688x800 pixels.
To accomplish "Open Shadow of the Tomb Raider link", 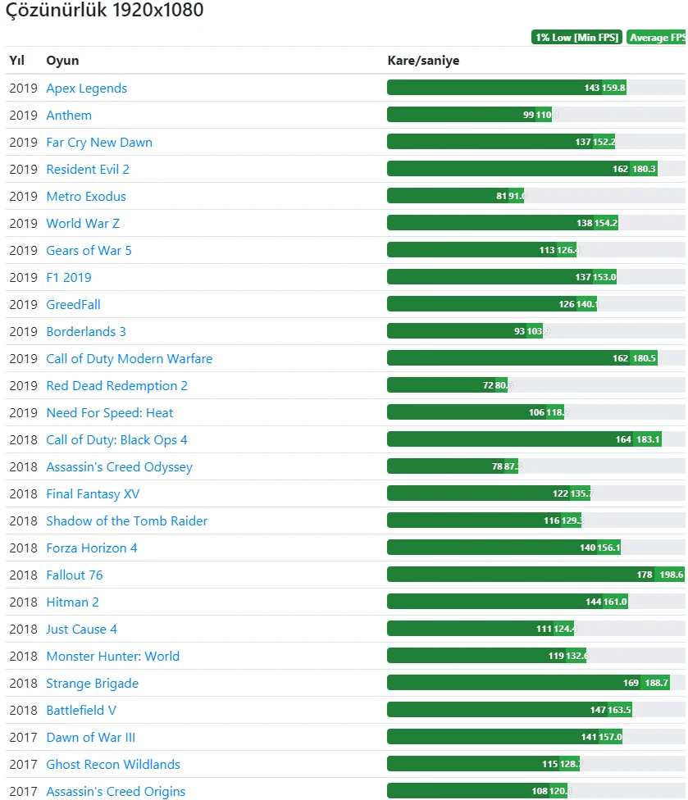I will click(x=126, y=521).
